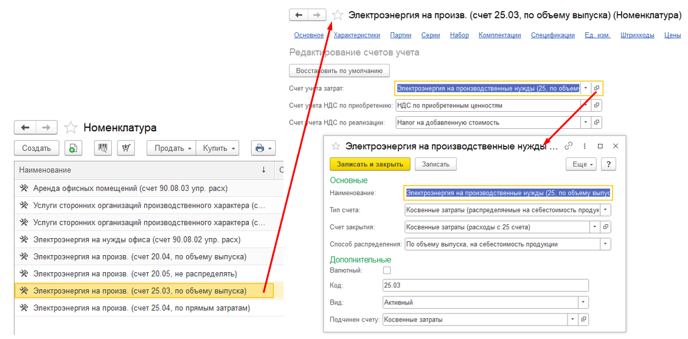The height and width of the screenshot is (339, 688).
Task: Toggle the Валютный checkbox
Action: [387, 270]
